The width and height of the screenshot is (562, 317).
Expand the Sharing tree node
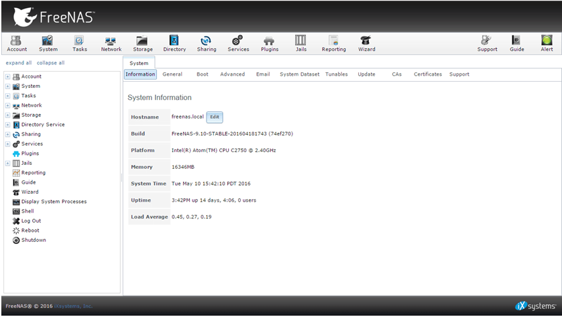[7, 134]
